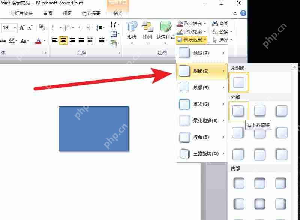Screen dimensions: 300x220
Task: Open the Change Case Aa dropdown
Action: coord(25,41)
